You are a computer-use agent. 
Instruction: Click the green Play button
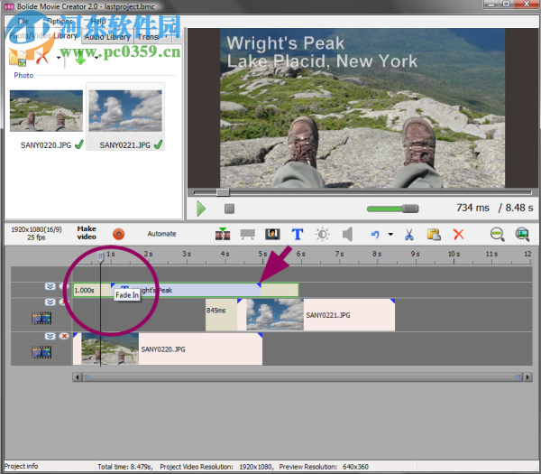coord(201,209)
